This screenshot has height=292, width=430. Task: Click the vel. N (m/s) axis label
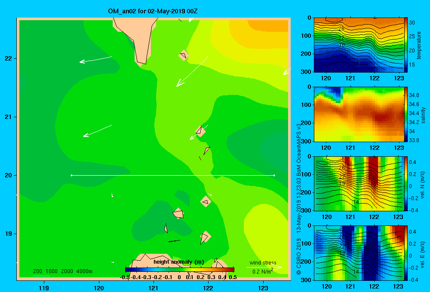(x=422, y=185)
